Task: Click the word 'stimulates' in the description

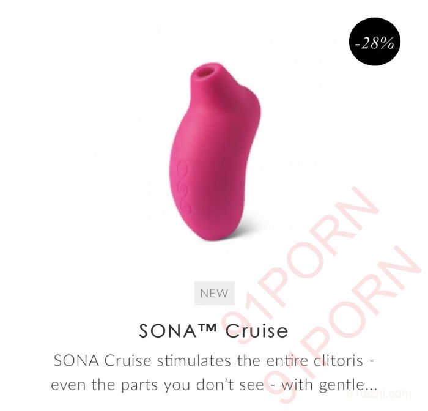Action: (194, 360)
